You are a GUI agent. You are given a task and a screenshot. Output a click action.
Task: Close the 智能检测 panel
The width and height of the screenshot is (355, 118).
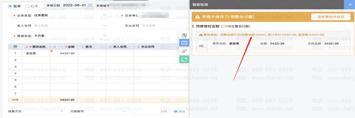[350, 4]
